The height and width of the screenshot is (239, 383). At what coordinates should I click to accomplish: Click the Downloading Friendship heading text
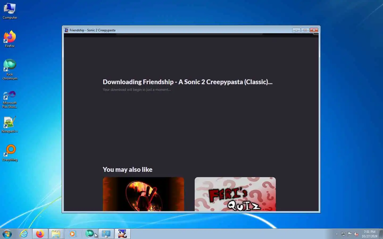[x=188, y=82]
